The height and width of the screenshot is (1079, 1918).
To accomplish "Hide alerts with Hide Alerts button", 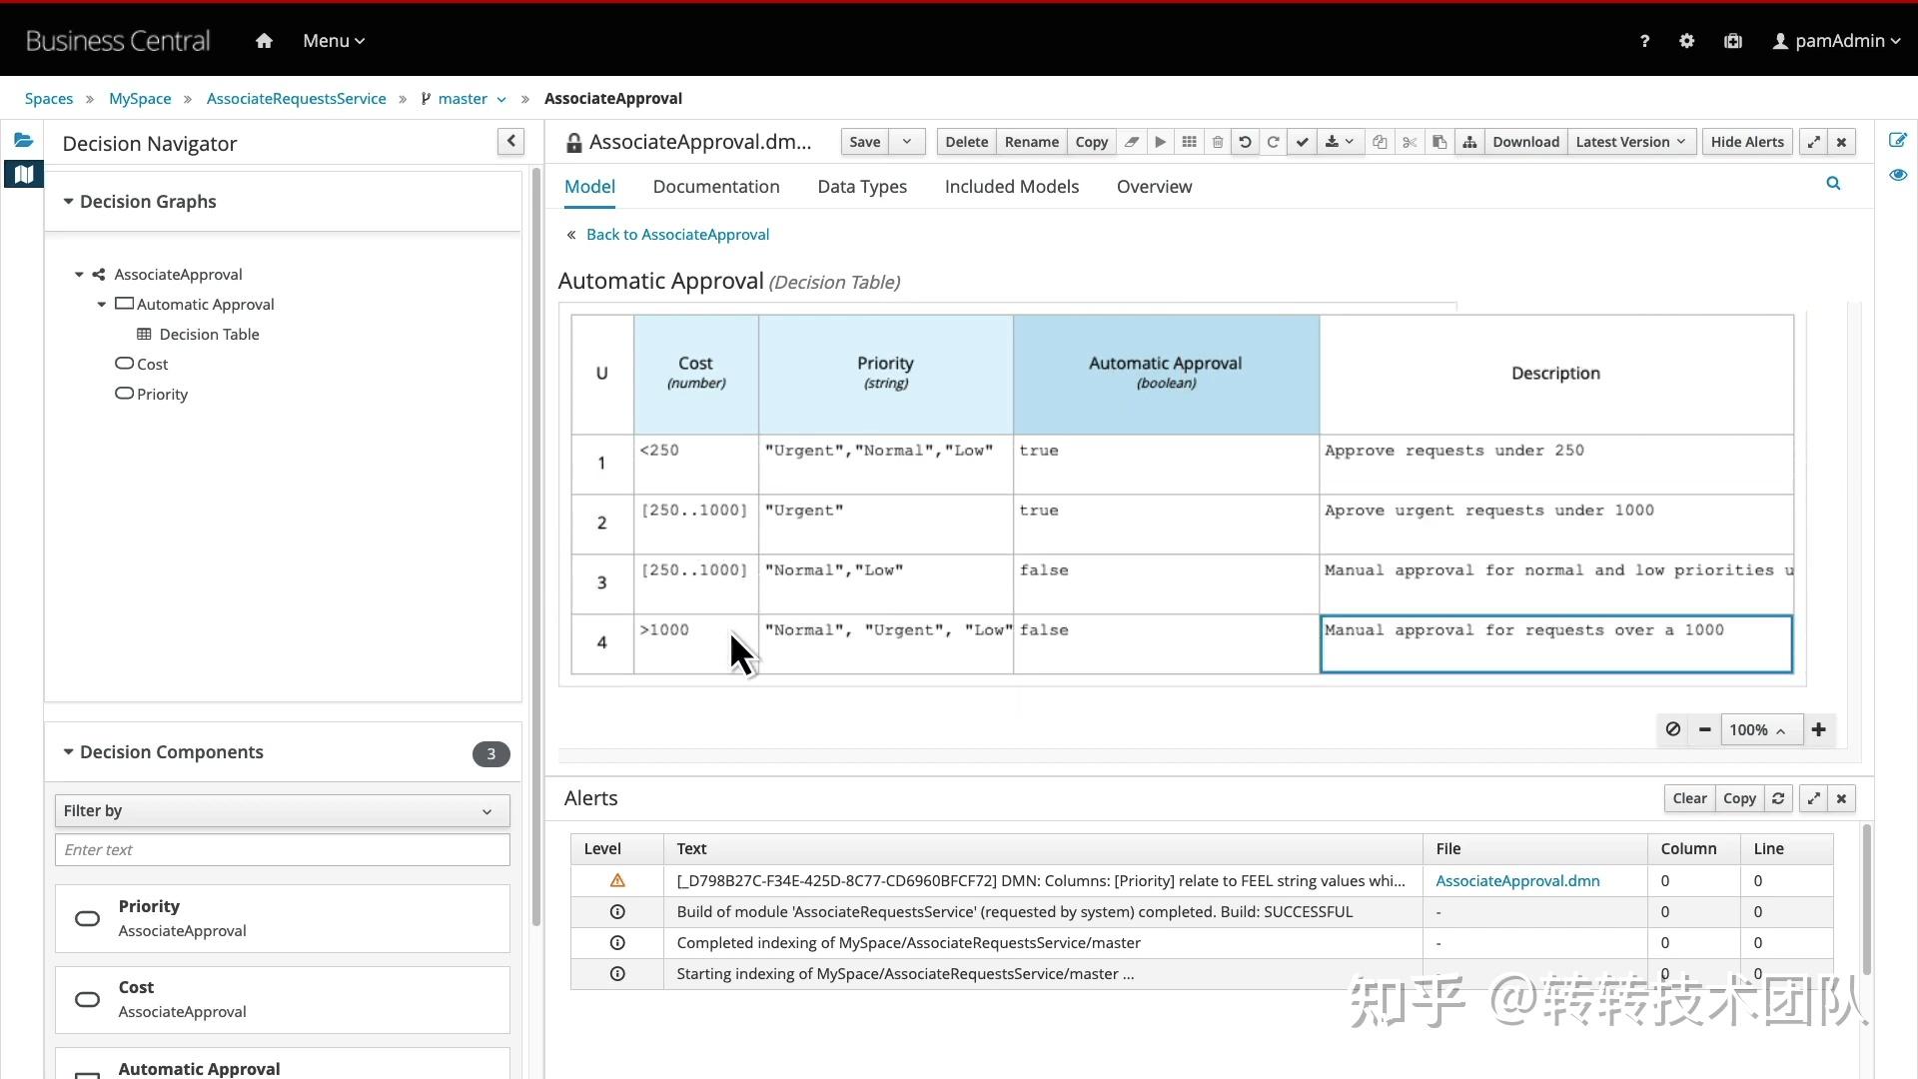I will (1746, 142).
